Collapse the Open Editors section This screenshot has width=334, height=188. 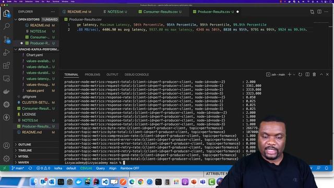(x=37, y=19)
